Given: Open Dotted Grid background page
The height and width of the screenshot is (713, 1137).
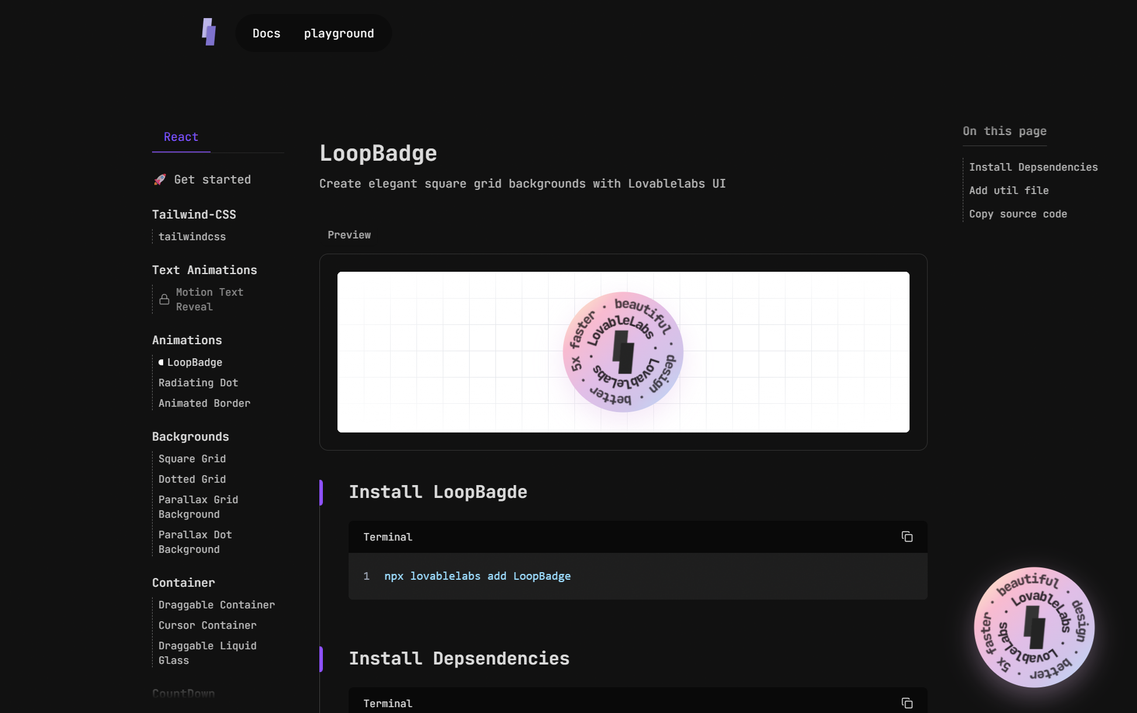Looking at the screenshot, I should (192, 479).
